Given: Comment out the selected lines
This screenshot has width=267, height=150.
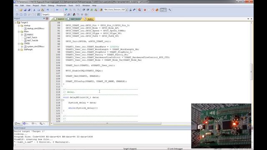Looking at the screenshot, I should point(92,10).
